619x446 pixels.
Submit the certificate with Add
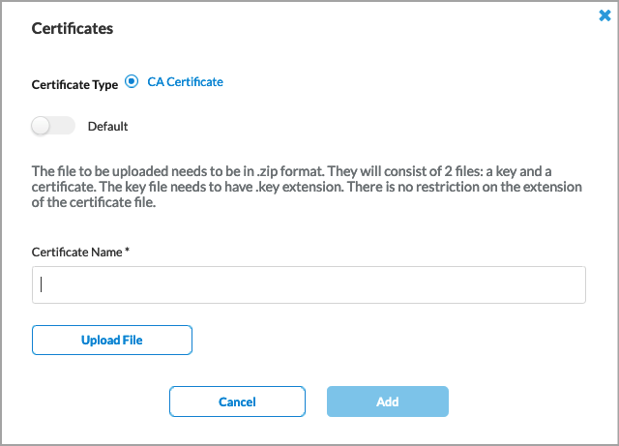coord(387,401)
